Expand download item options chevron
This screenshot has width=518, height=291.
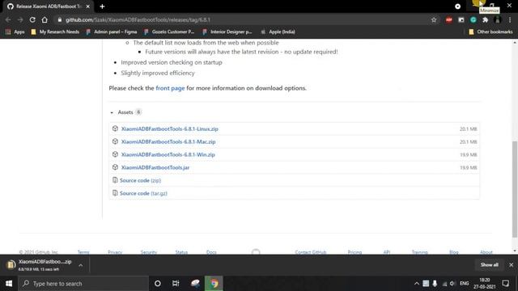pos(81,265)
